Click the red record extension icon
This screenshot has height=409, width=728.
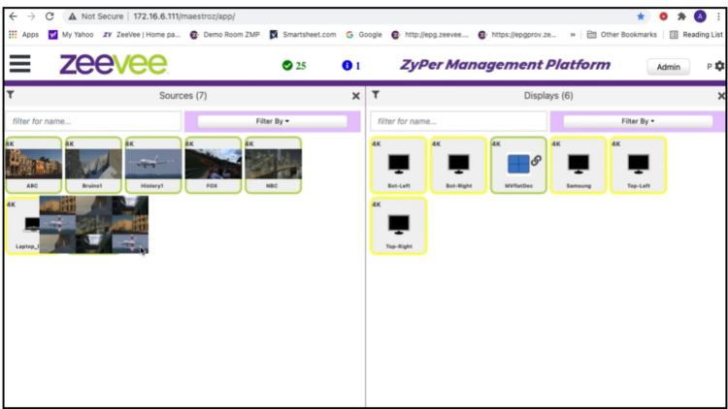(664, 16)
